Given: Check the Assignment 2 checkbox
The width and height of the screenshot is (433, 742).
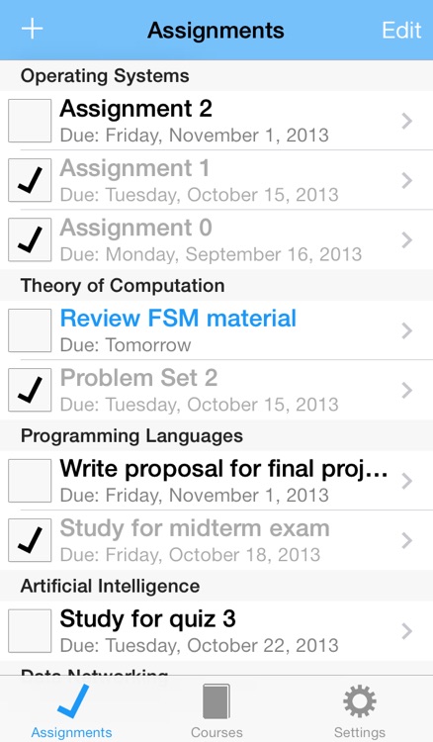Looking at the screenshot, I should tap(30, 121).
